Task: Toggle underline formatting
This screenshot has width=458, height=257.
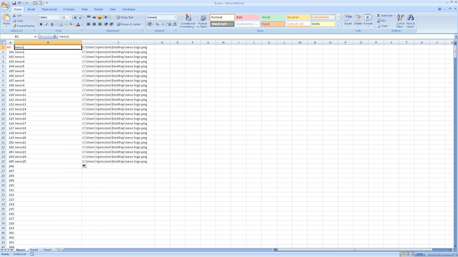Action: tap(52, 24)
